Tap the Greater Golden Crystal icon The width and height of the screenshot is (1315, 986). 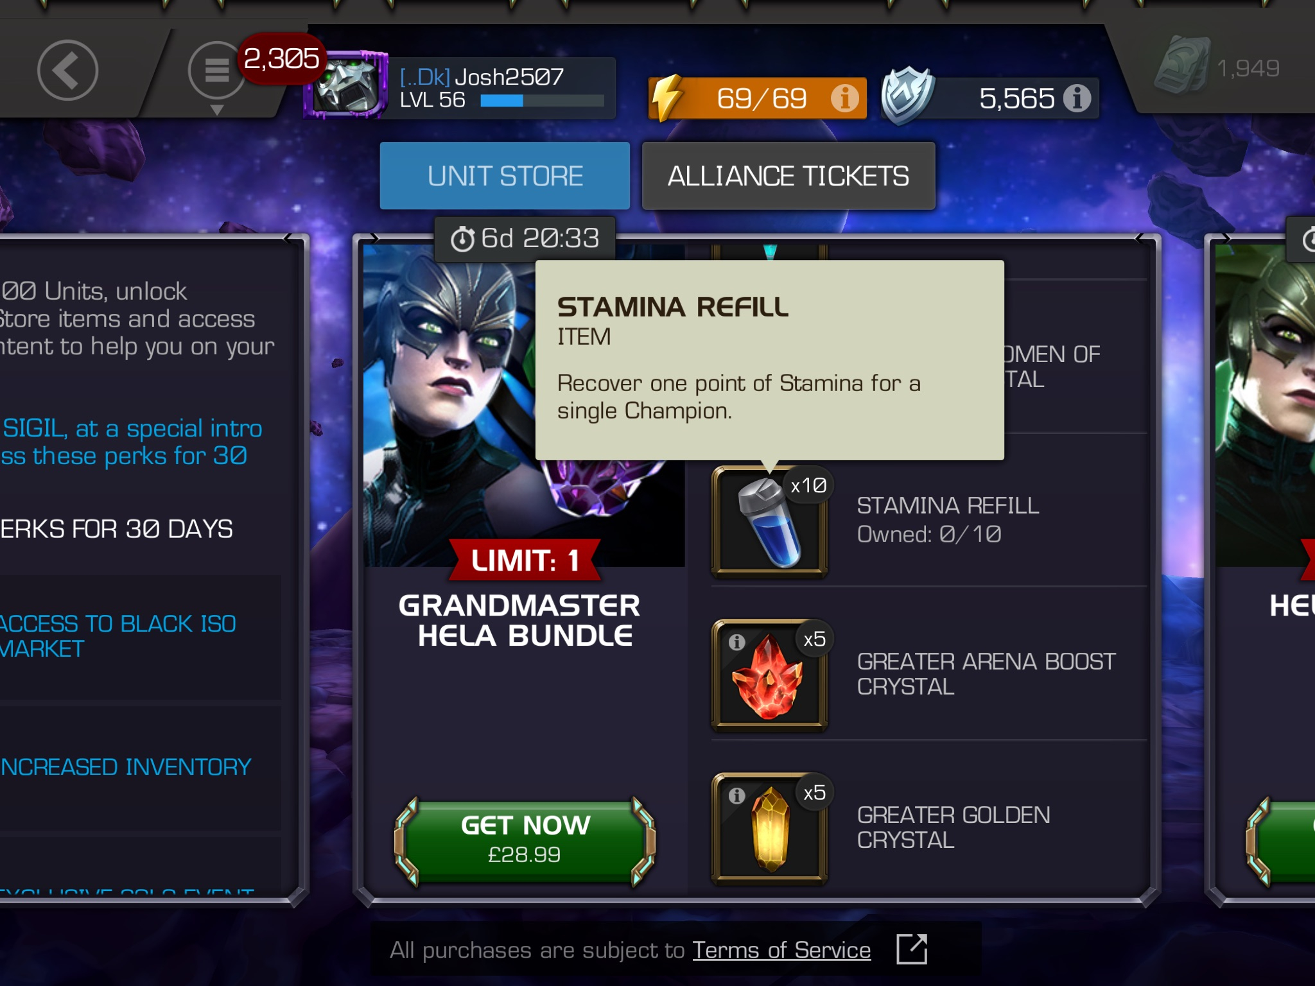769,829
